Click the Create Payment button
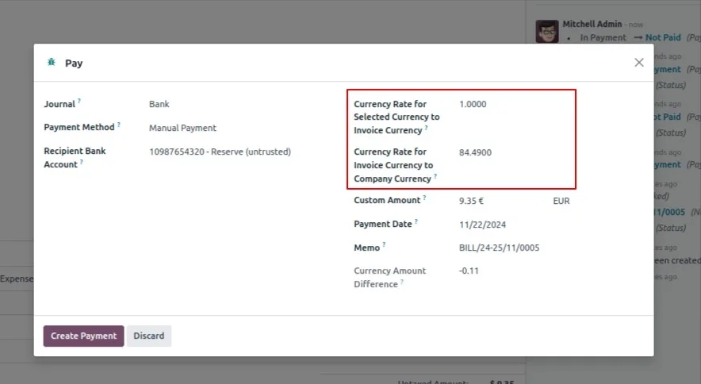 coord(83,336)
